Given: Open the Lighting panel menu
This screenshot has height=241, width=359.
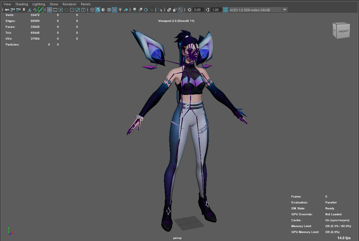Looking at the screenshot, I should pos(39,4).
